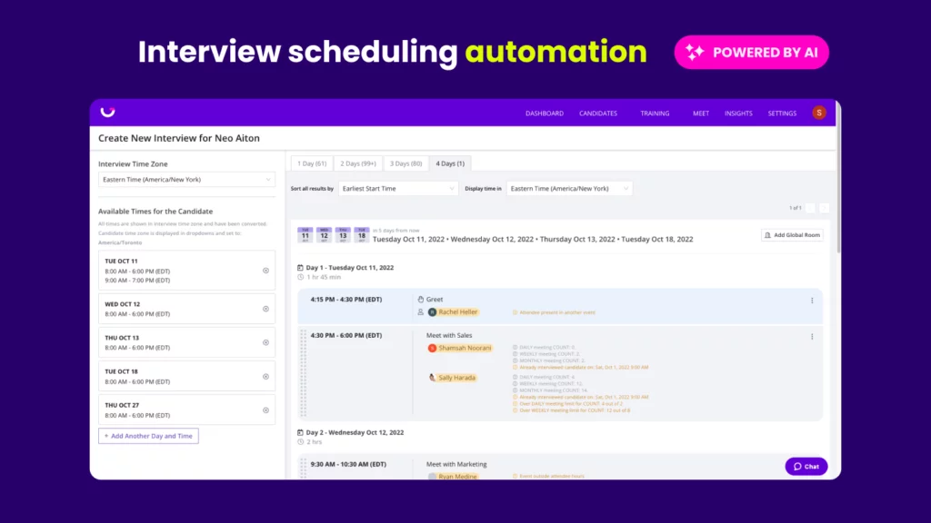931x523 pixels.
Task: Click the person icon left of Rachel Heller
Action: tap(420, 312)
